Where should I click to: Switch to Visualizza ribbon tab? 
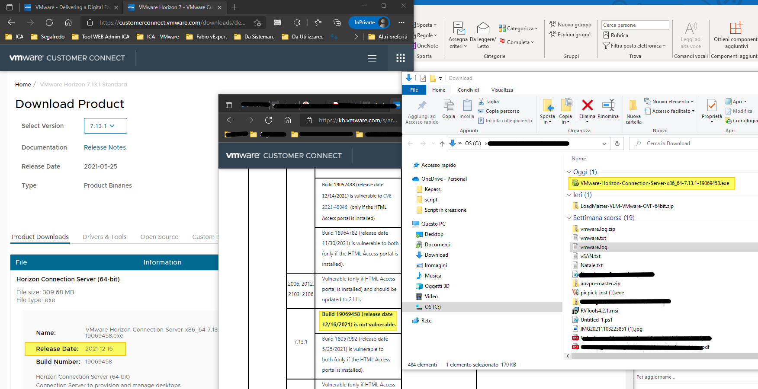(502, 90)
